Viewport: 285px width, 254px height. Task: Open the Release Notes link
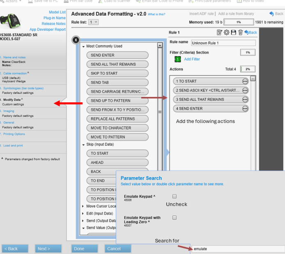pos(53,24)
